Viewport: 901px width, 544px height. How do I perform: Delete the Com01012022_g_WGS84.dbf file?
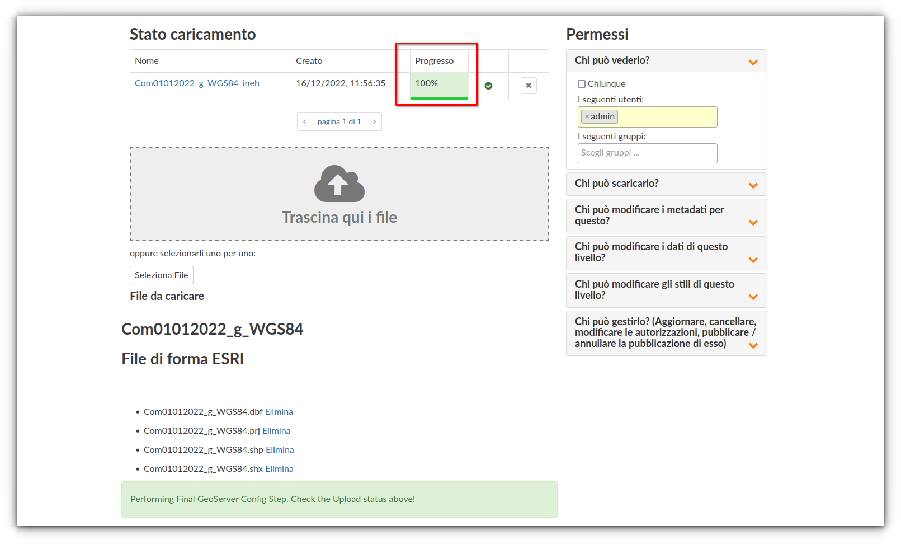(x=279, y=412)
